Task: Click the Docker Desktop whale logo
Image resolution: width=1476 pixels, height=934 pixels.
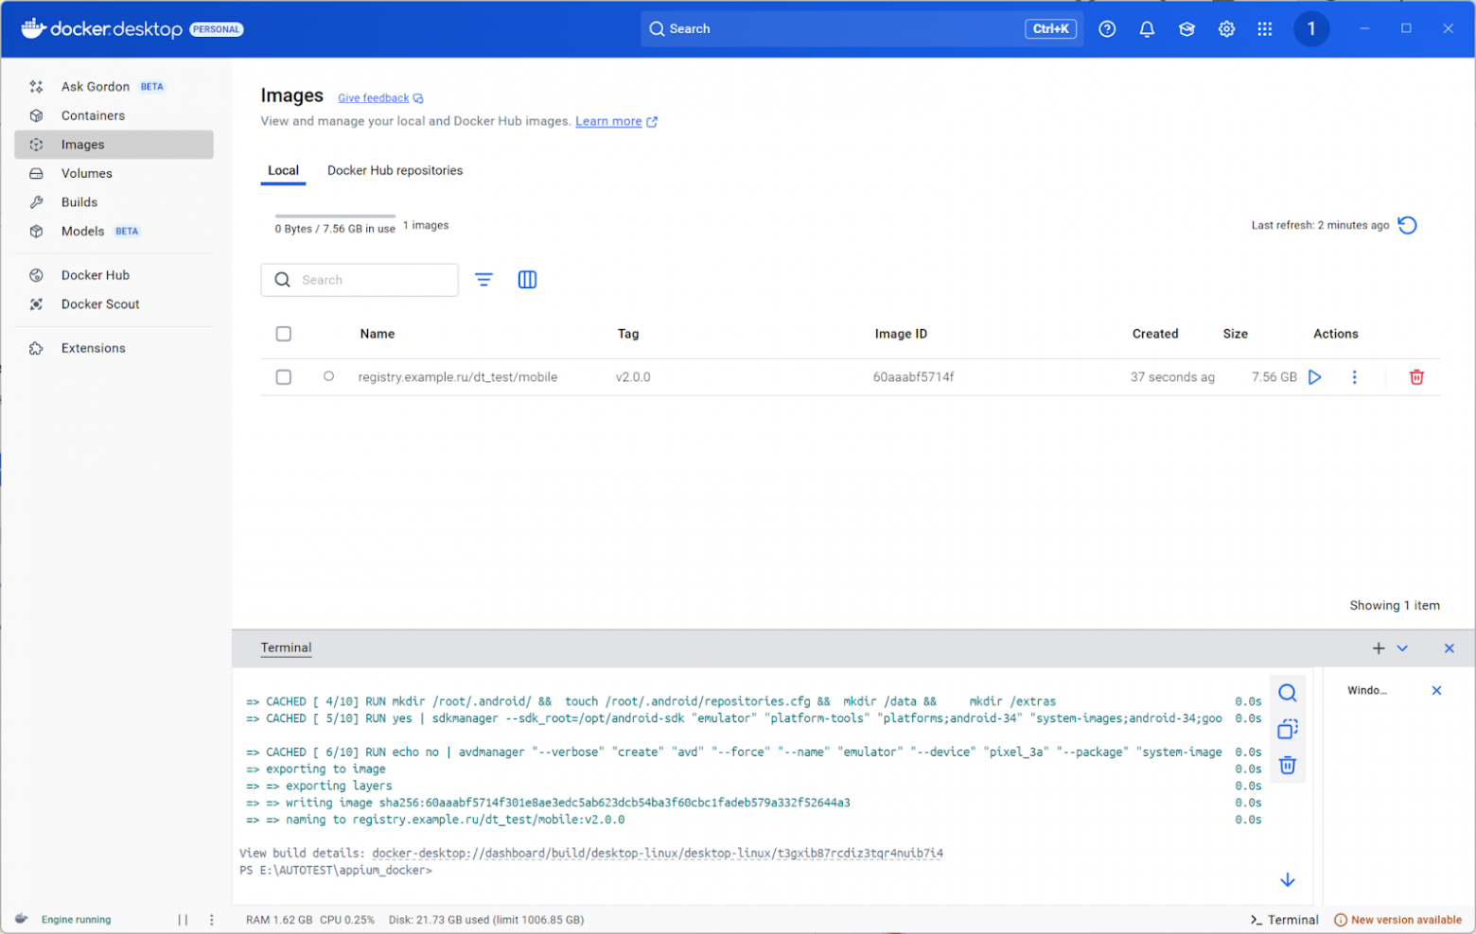Action: 33,28
